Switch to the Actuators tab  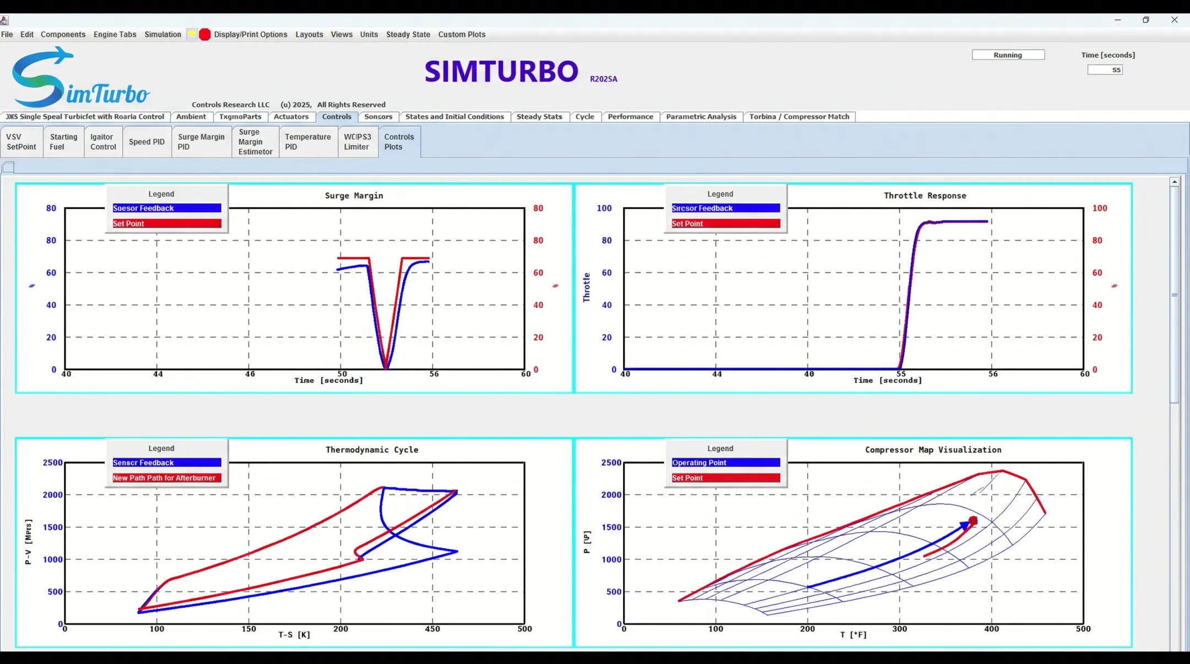(291, 117)
